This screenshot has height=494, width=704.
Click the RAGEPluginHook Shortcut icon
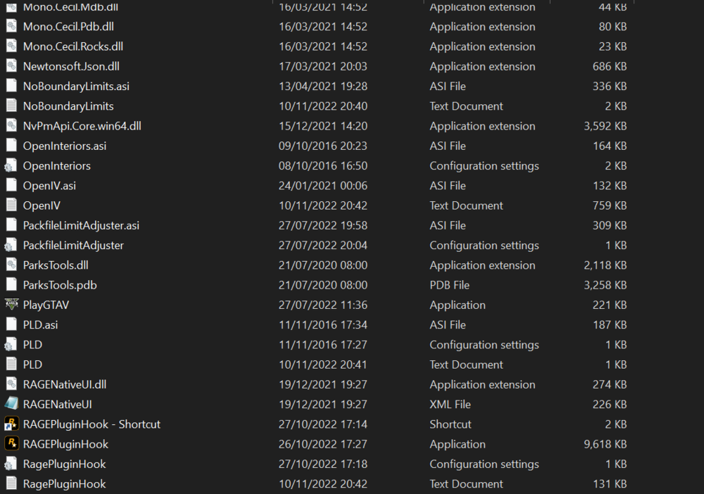[11, 424]
